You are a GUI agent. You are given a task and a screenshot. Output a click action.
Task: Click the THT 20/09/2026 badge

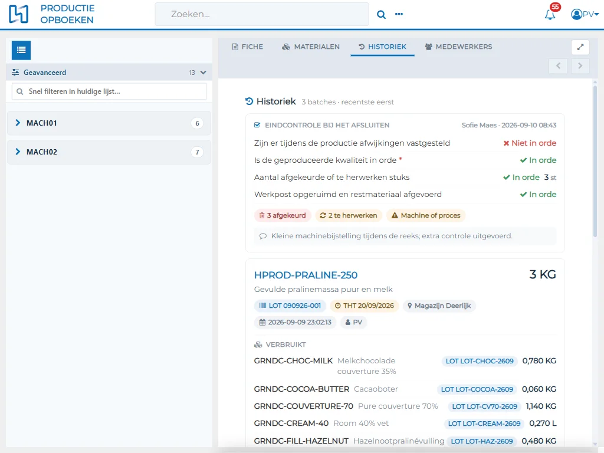click(364, 306)
